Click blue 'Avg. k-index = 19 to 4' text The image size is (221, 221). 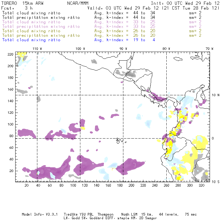tap(125, 40)
